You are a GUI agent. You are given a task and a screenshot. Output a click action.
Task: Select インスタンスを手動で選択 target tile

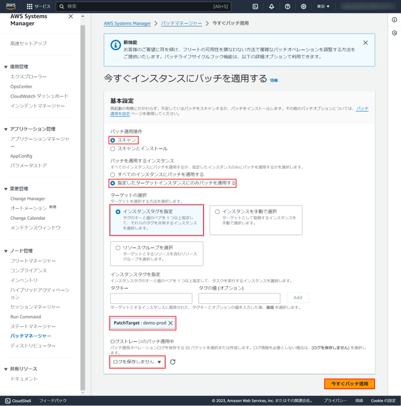pyautogui.click(x=256, y=220)
